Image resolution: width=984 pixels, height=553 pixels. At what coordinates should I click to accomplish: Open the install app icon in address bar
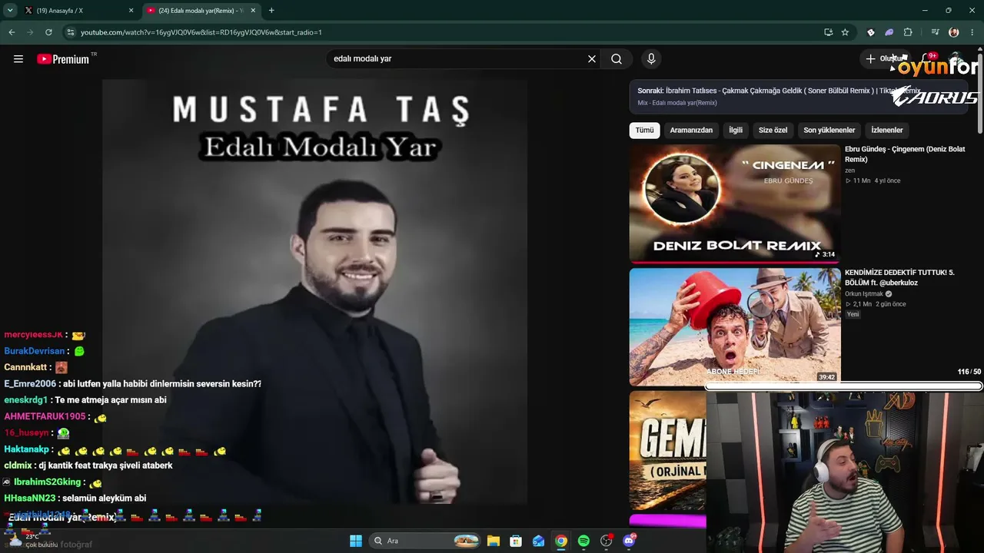[828, 32]
